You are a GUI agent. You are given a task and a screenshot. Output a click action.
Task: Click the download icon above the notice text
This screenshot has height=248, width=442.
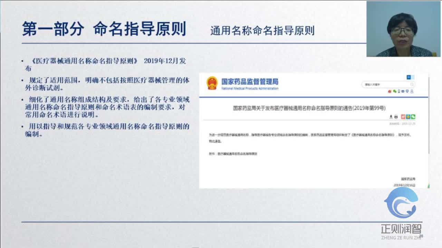(391, 117)
